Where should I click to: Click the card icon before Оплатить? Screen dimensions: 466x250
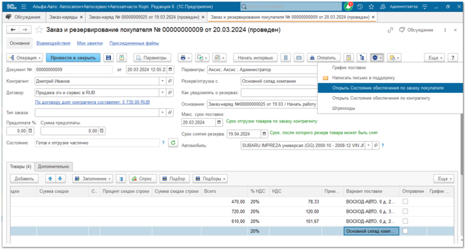(x=299, y=58)
